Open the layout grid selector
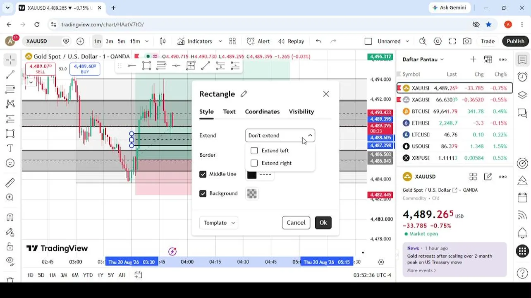 coord(232,41)
